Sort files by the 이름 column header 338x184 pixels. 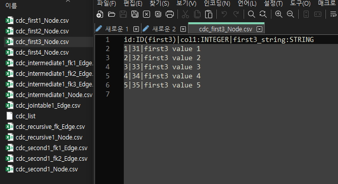coord(11,6)
